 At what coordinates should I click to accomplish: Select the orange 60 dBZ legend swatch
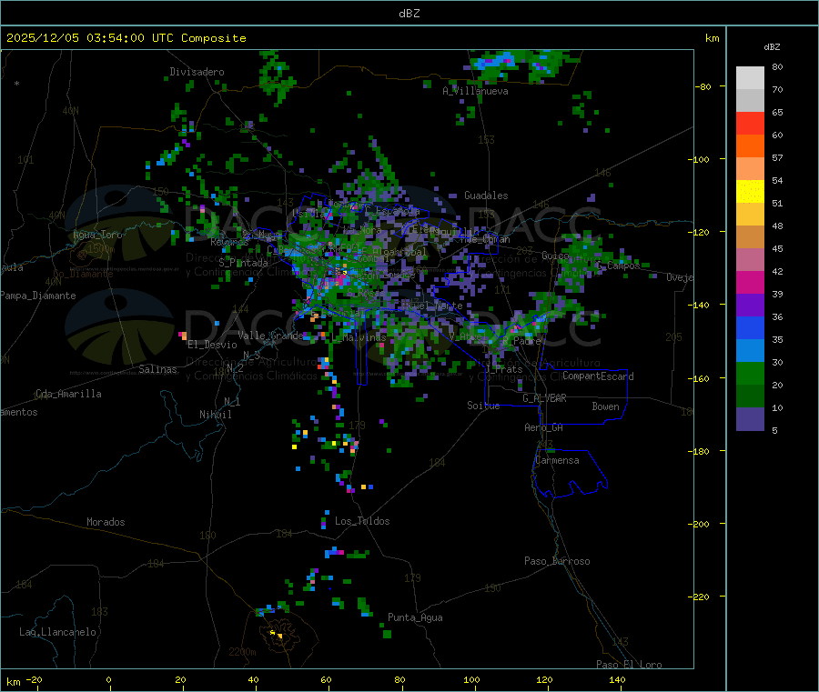tap(750, 146)
